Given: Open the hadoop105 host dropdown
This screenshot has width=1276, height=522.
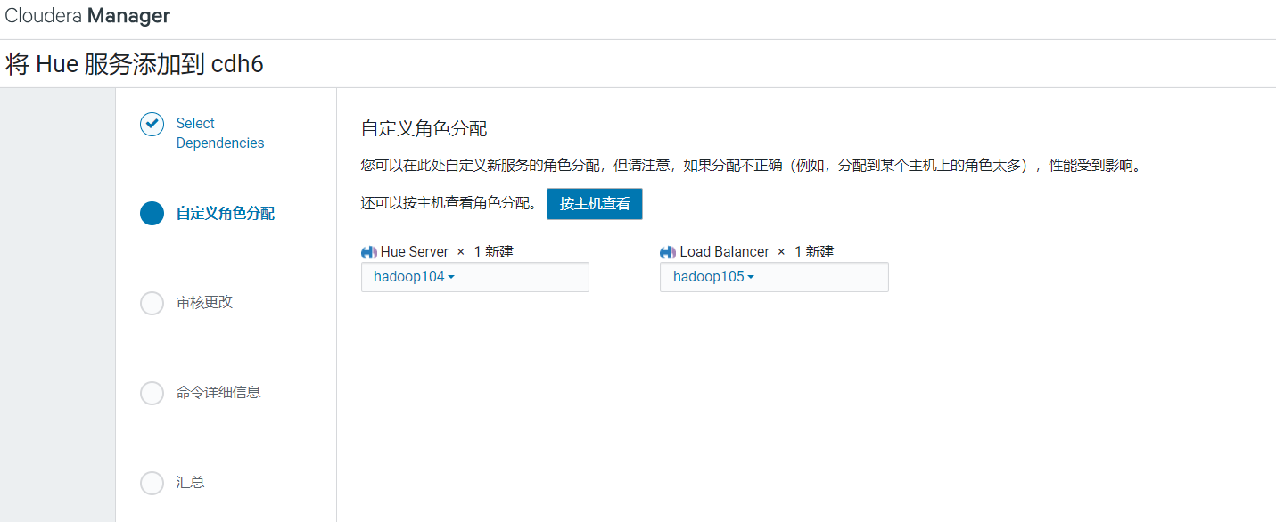Looking at the screenshot, I should point(713,277).
